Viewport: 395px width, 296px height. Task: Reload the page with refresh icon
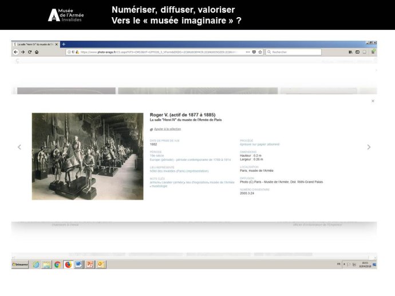(x=30, y=52)
